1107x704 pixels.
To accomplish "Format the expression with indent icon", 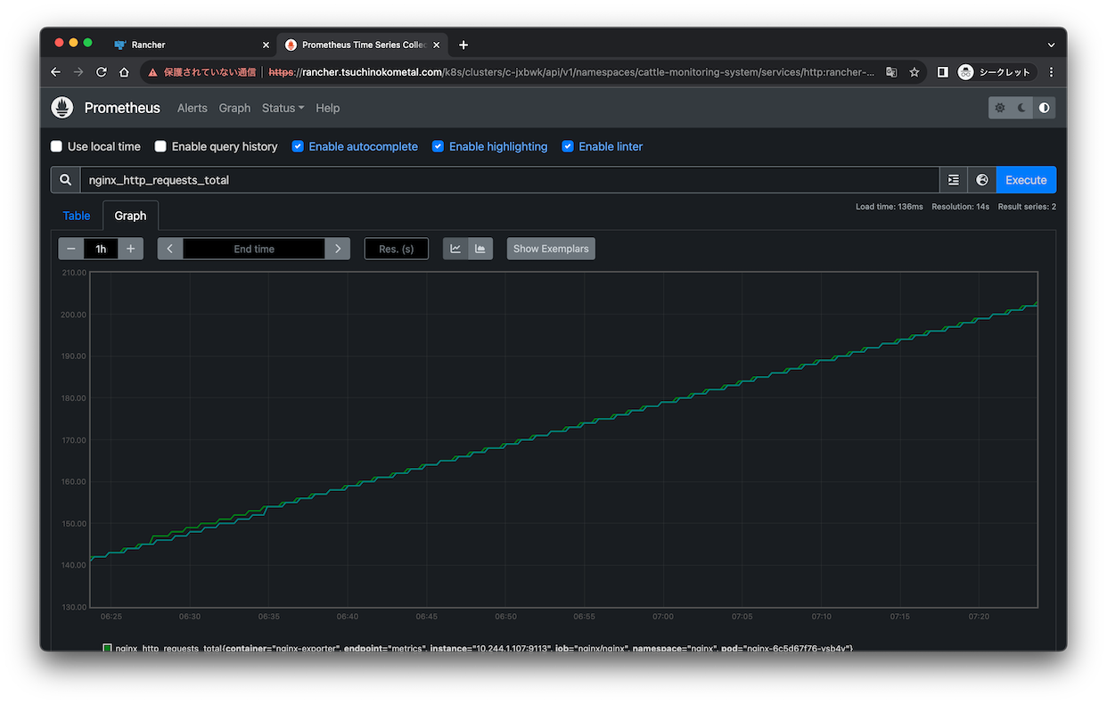I will [x=954, y=180].
